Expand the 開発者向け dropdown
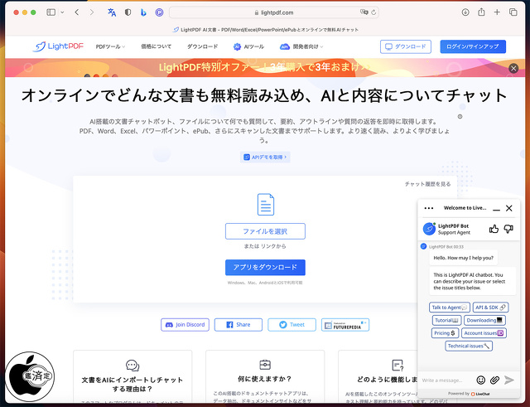 301,46
